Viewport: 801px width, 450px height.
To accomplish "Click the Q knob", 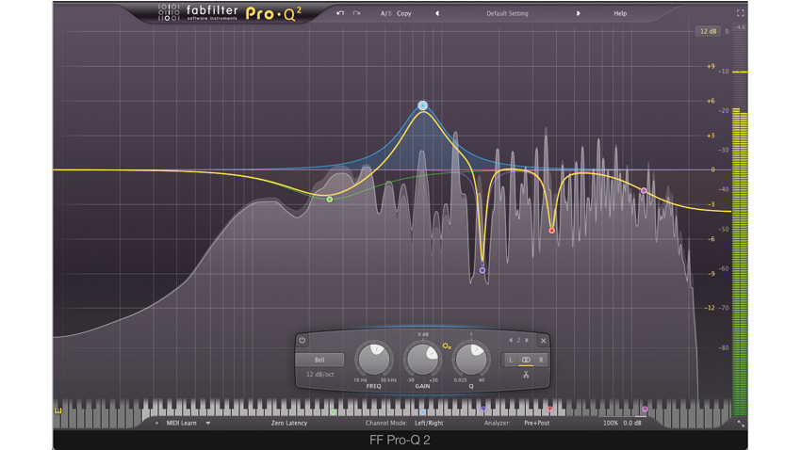I will [x=471, y=360].
